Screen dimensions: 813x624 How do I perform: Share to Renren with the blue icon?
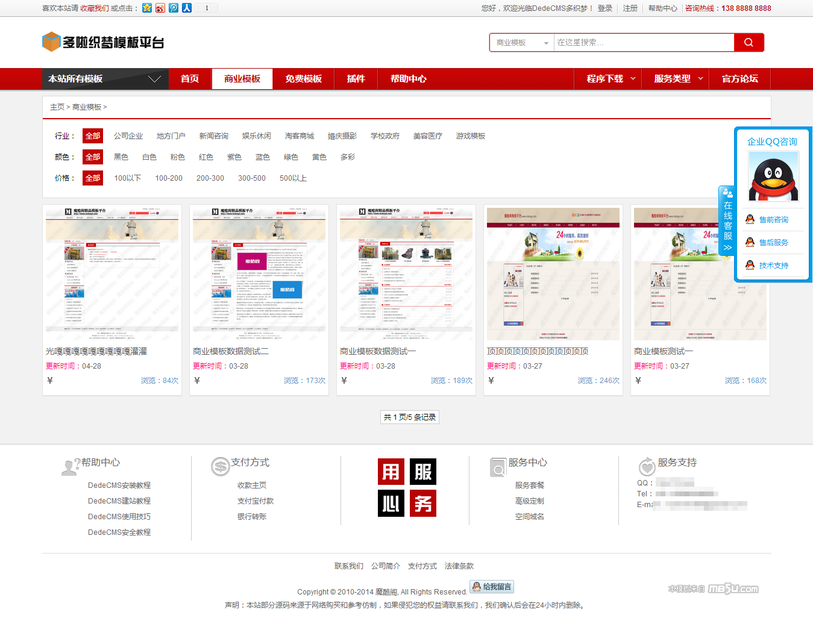coord(187,8)
